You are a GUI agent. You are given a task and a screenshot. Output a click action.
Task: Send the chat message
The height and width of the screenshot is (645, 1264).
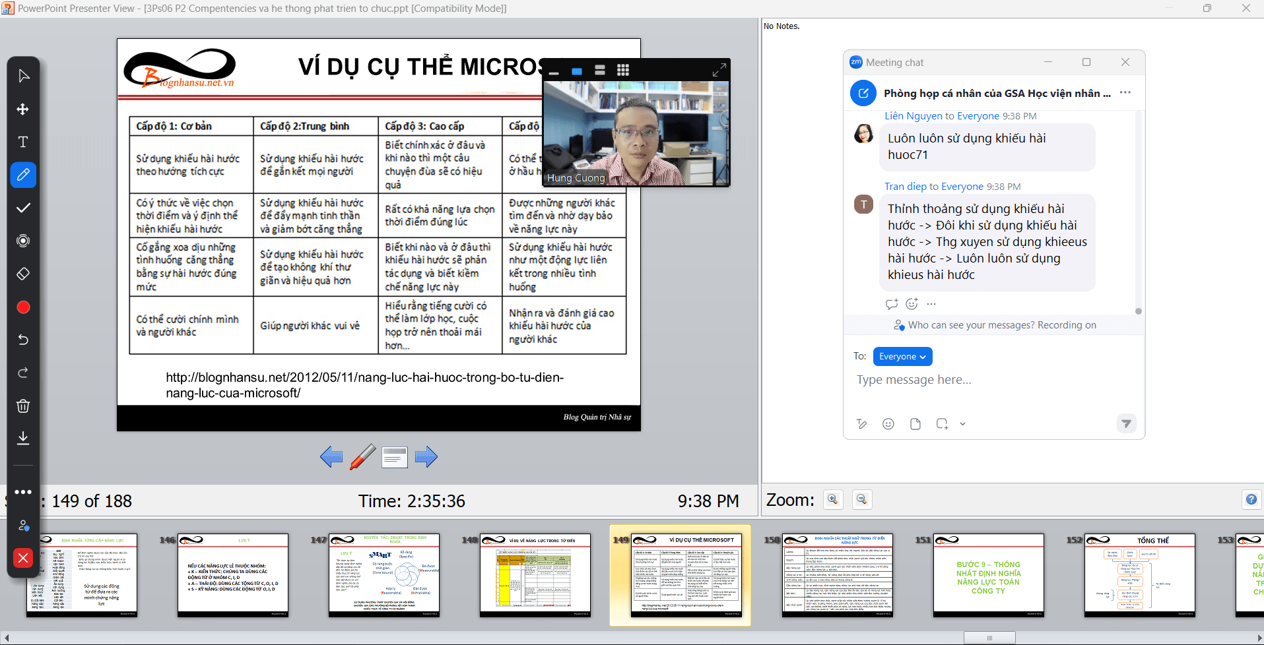(x=1126, y=423)
